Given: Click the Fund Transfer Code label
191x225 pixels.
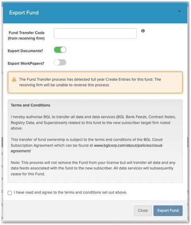Looking at the screenshot, I should pyautogui.click(x=26, y=35).
